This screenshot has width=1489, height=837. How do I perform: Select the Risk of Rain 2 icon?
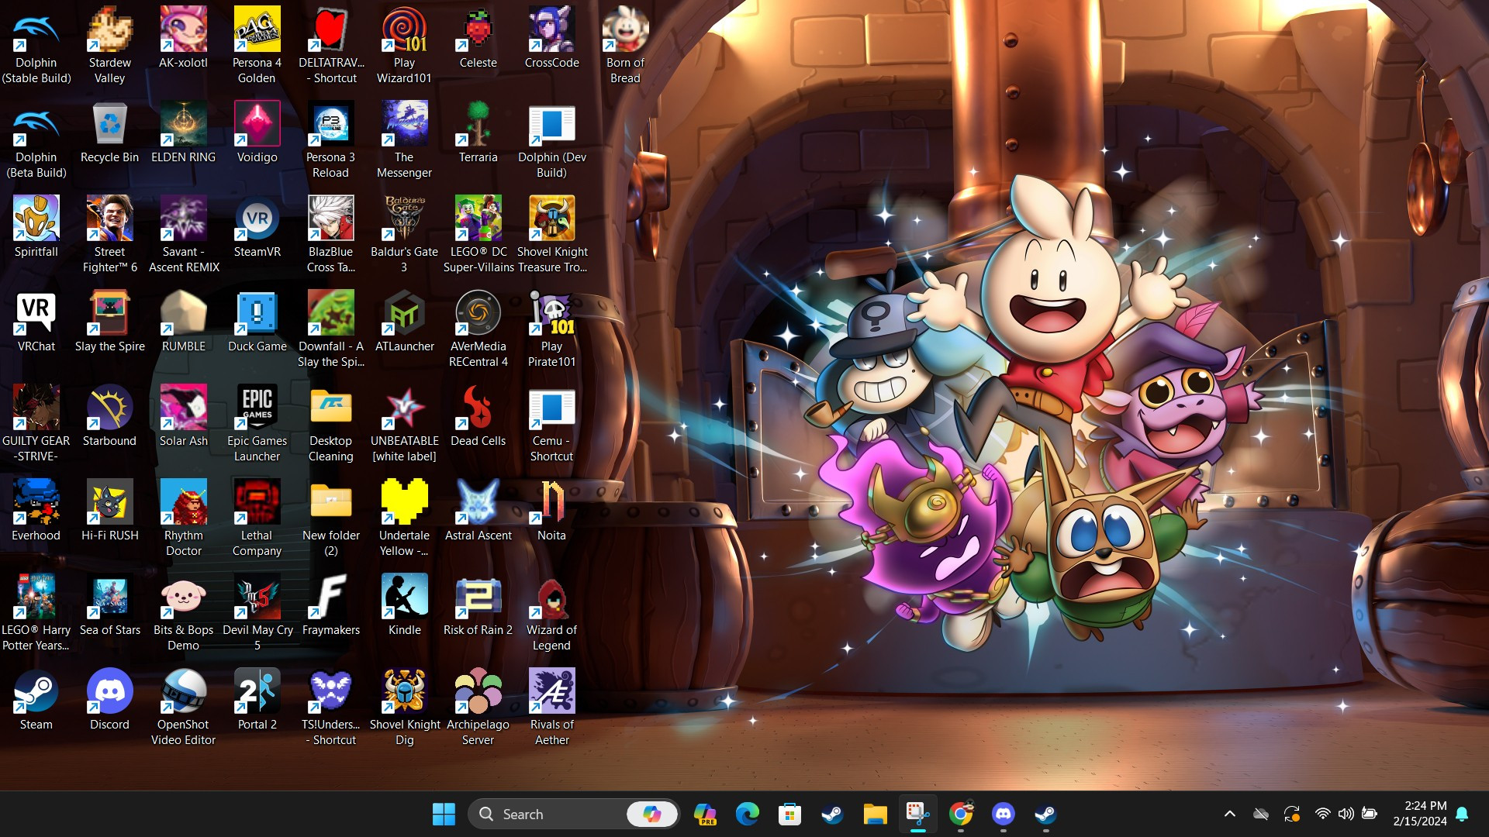coord(478,604)
